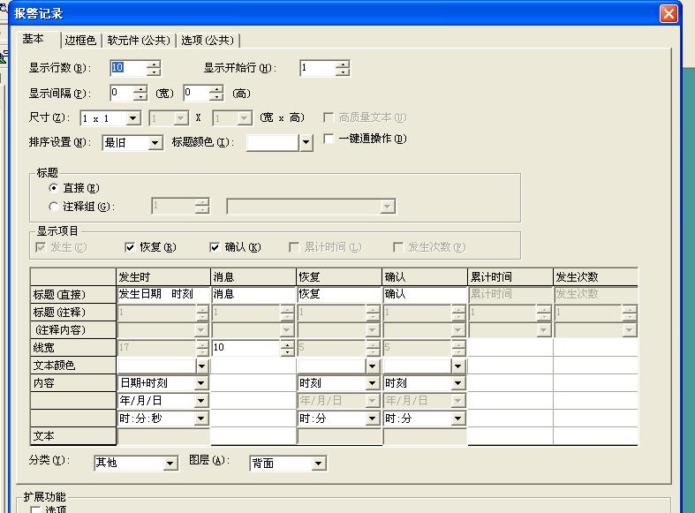Expand the 排序设置 dropdown showing 最旧
This screenshot has width=695, height=513.
155,143
